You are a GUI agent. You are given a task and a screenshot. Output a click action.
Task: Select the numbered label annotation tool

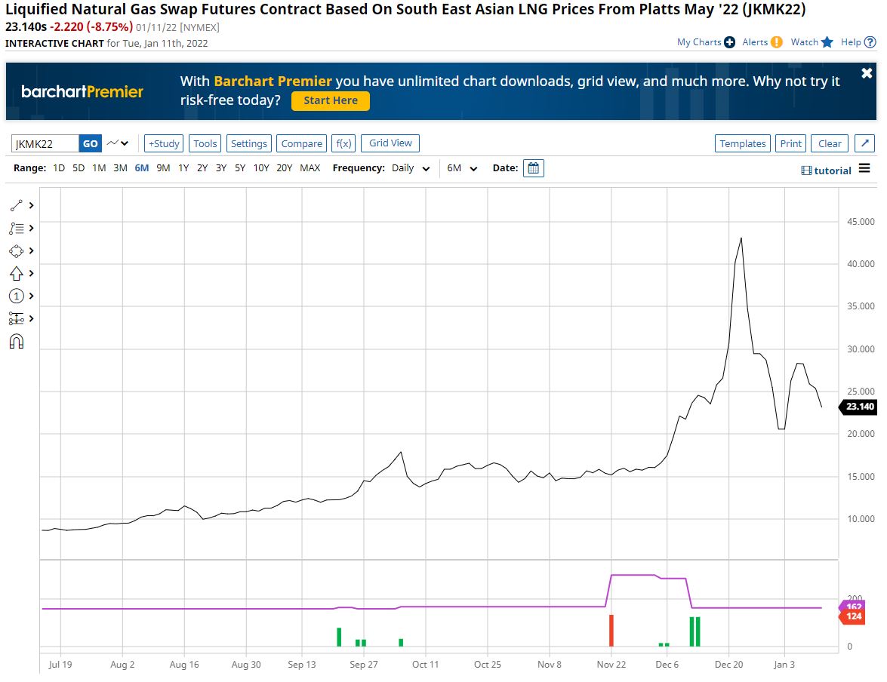click(x=17, y=296)
